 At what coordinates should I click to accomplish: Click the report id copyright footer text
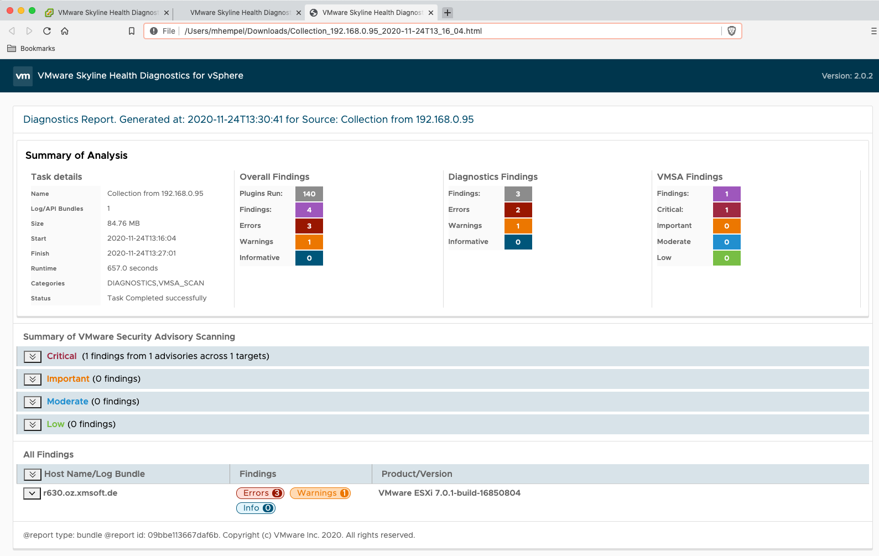219,535
